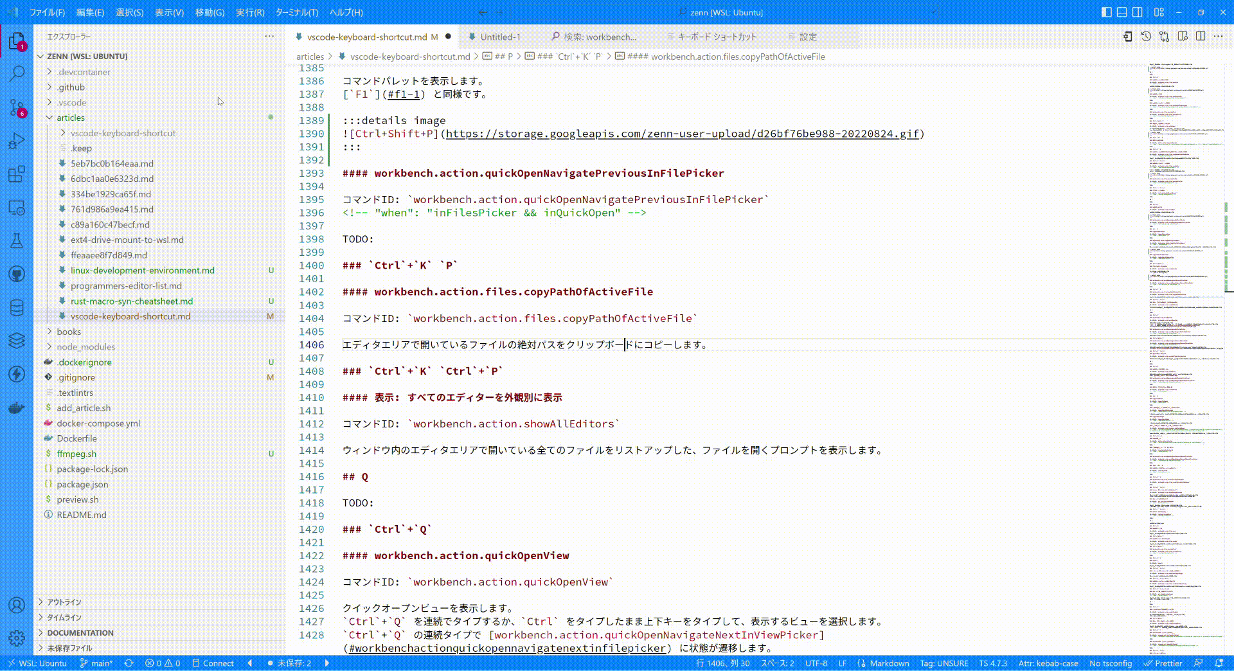Open editor more actions ellipsis menu

(x=1219, y=37)
